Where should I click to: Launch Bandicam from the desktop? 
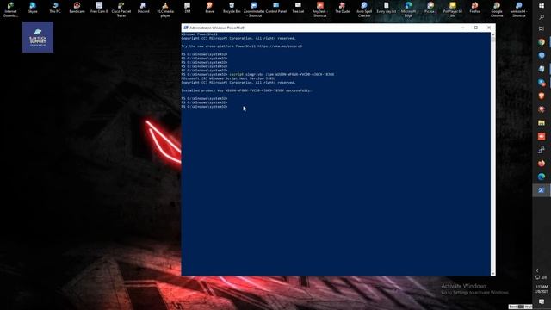click(77, 8)
